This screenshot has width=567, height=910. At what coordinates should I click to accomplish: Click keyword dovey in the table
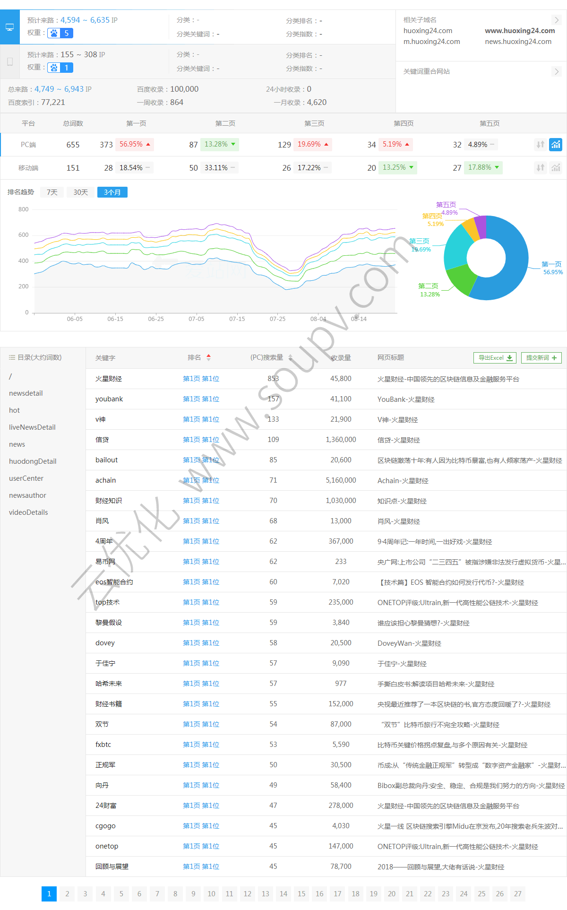[105, 643]
